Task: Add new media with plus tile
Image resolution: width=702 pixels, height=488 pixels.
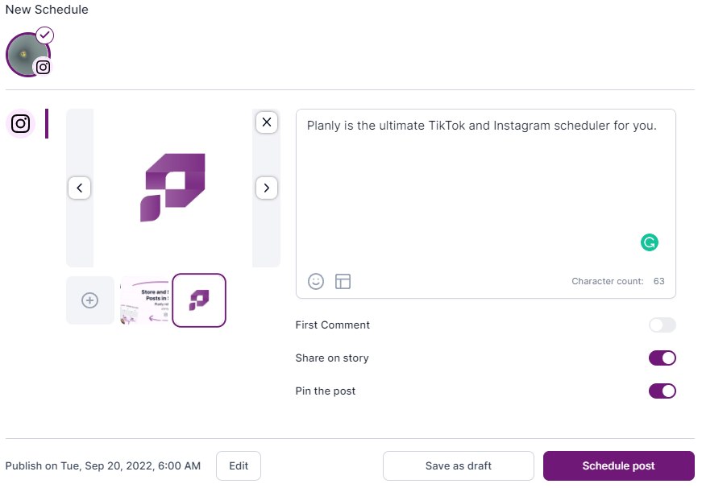Action: [90, 300]
